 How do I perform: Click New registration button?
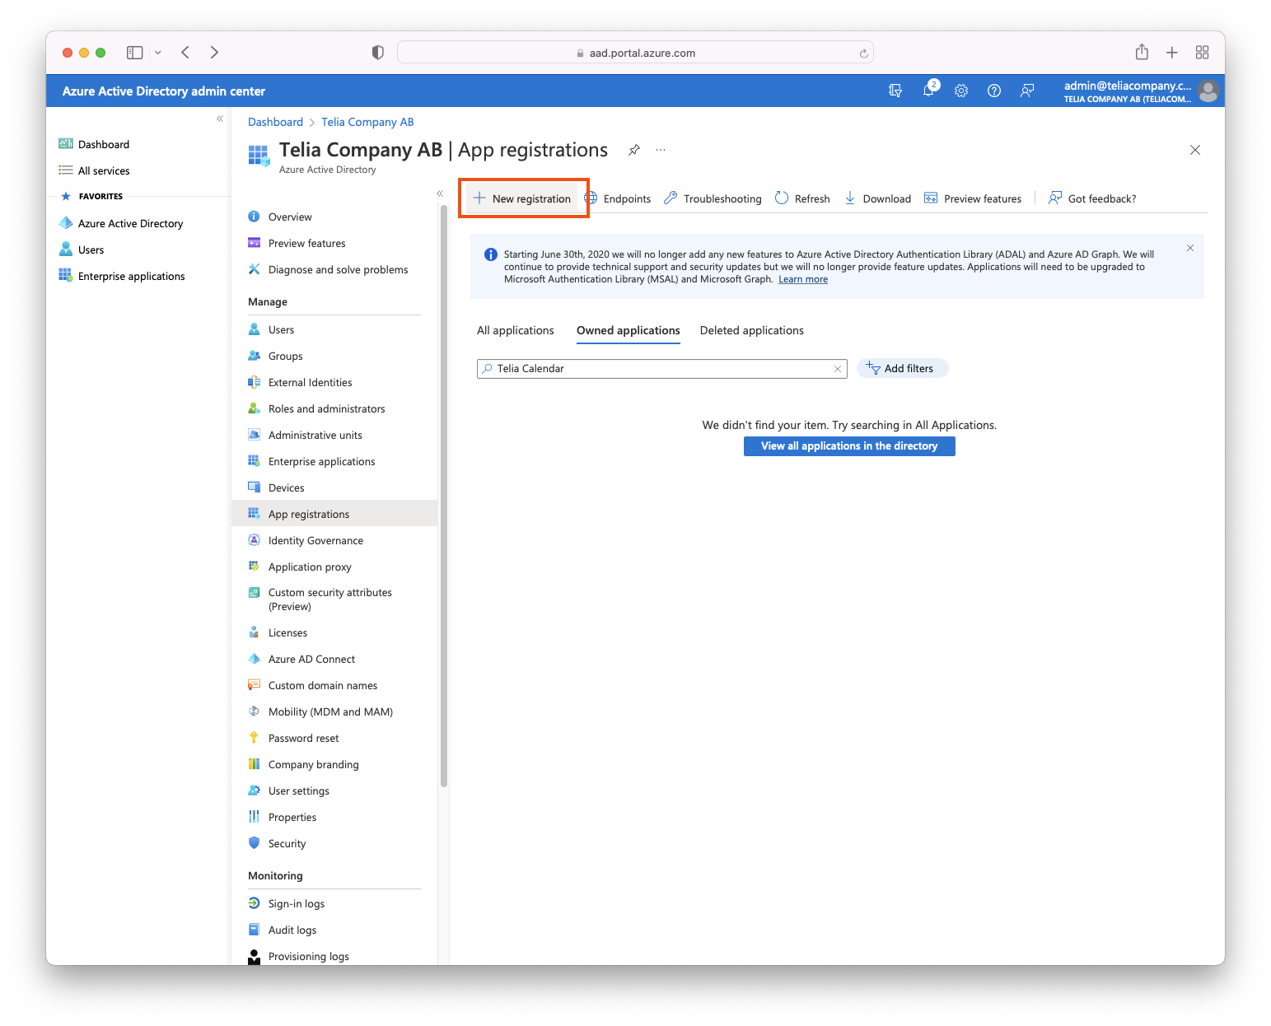point(522,198)
